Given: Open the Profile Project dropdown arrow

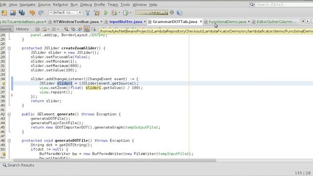Looking at the screenshot, I should pos(131,13).
